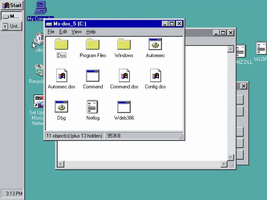Select the Dos folder icon
The image size is (267, 200).
61,44
